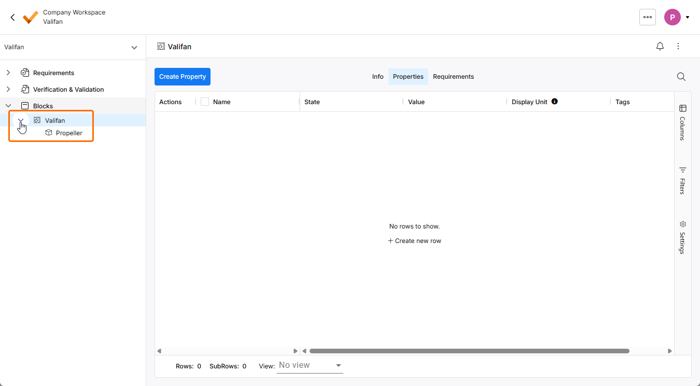Click the left arrow of the pinned-columns scrollbar

pos(159,351)
